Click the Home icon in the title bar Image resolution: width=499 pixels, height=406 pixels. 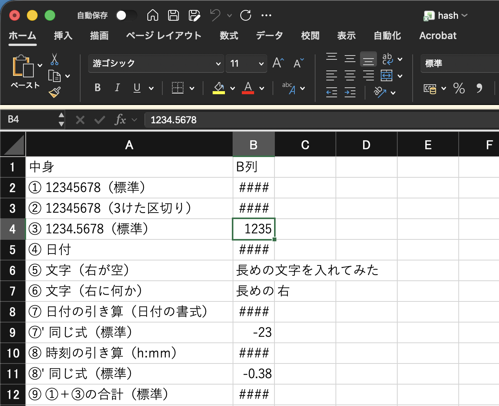click(x=153, y=15)
